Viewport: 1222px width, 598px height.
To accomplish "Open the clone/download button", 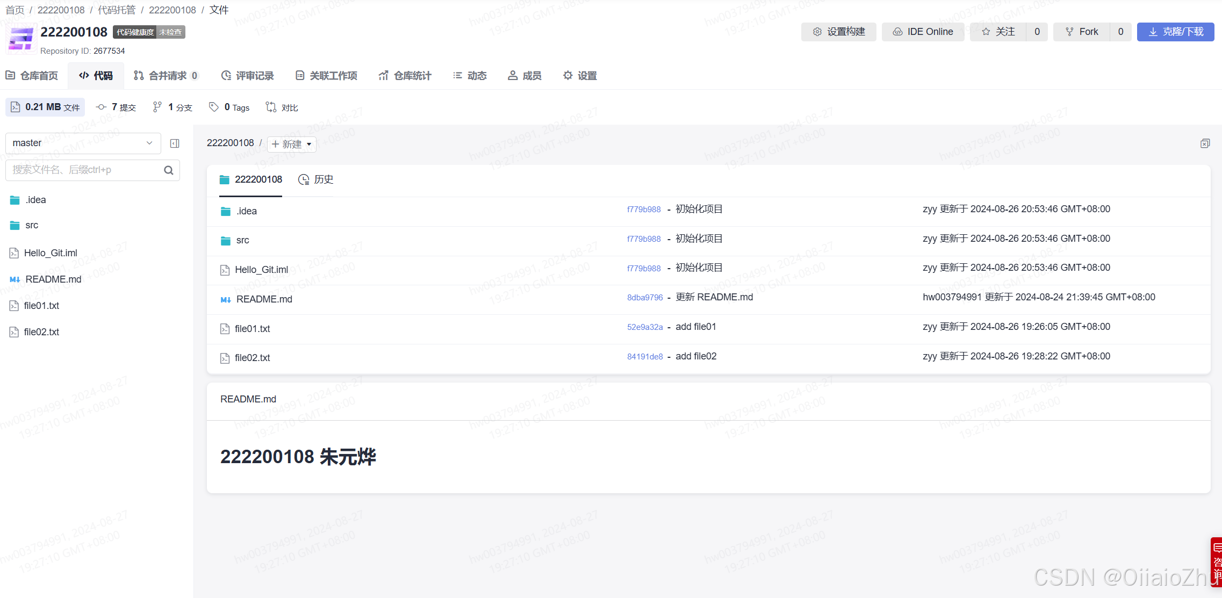I will (1175, 32).
